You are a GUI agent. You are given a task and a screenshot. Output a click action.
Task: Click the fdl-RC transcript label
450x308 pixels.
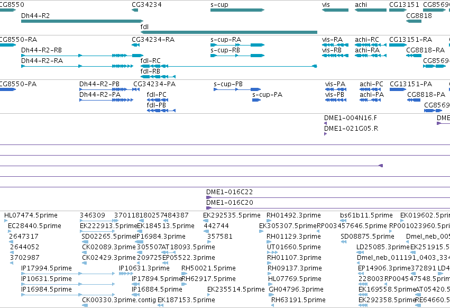(150, 61)
